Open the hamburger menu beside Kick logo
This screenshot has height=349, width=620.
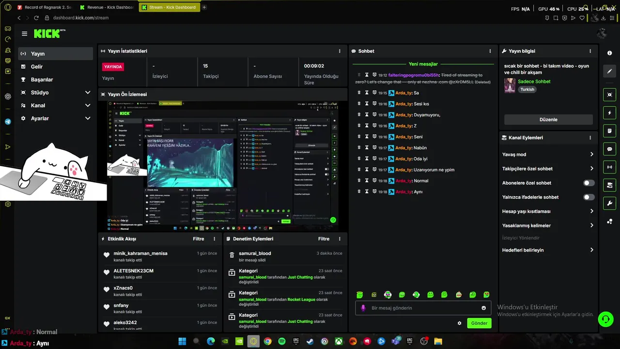pos(24,33)
